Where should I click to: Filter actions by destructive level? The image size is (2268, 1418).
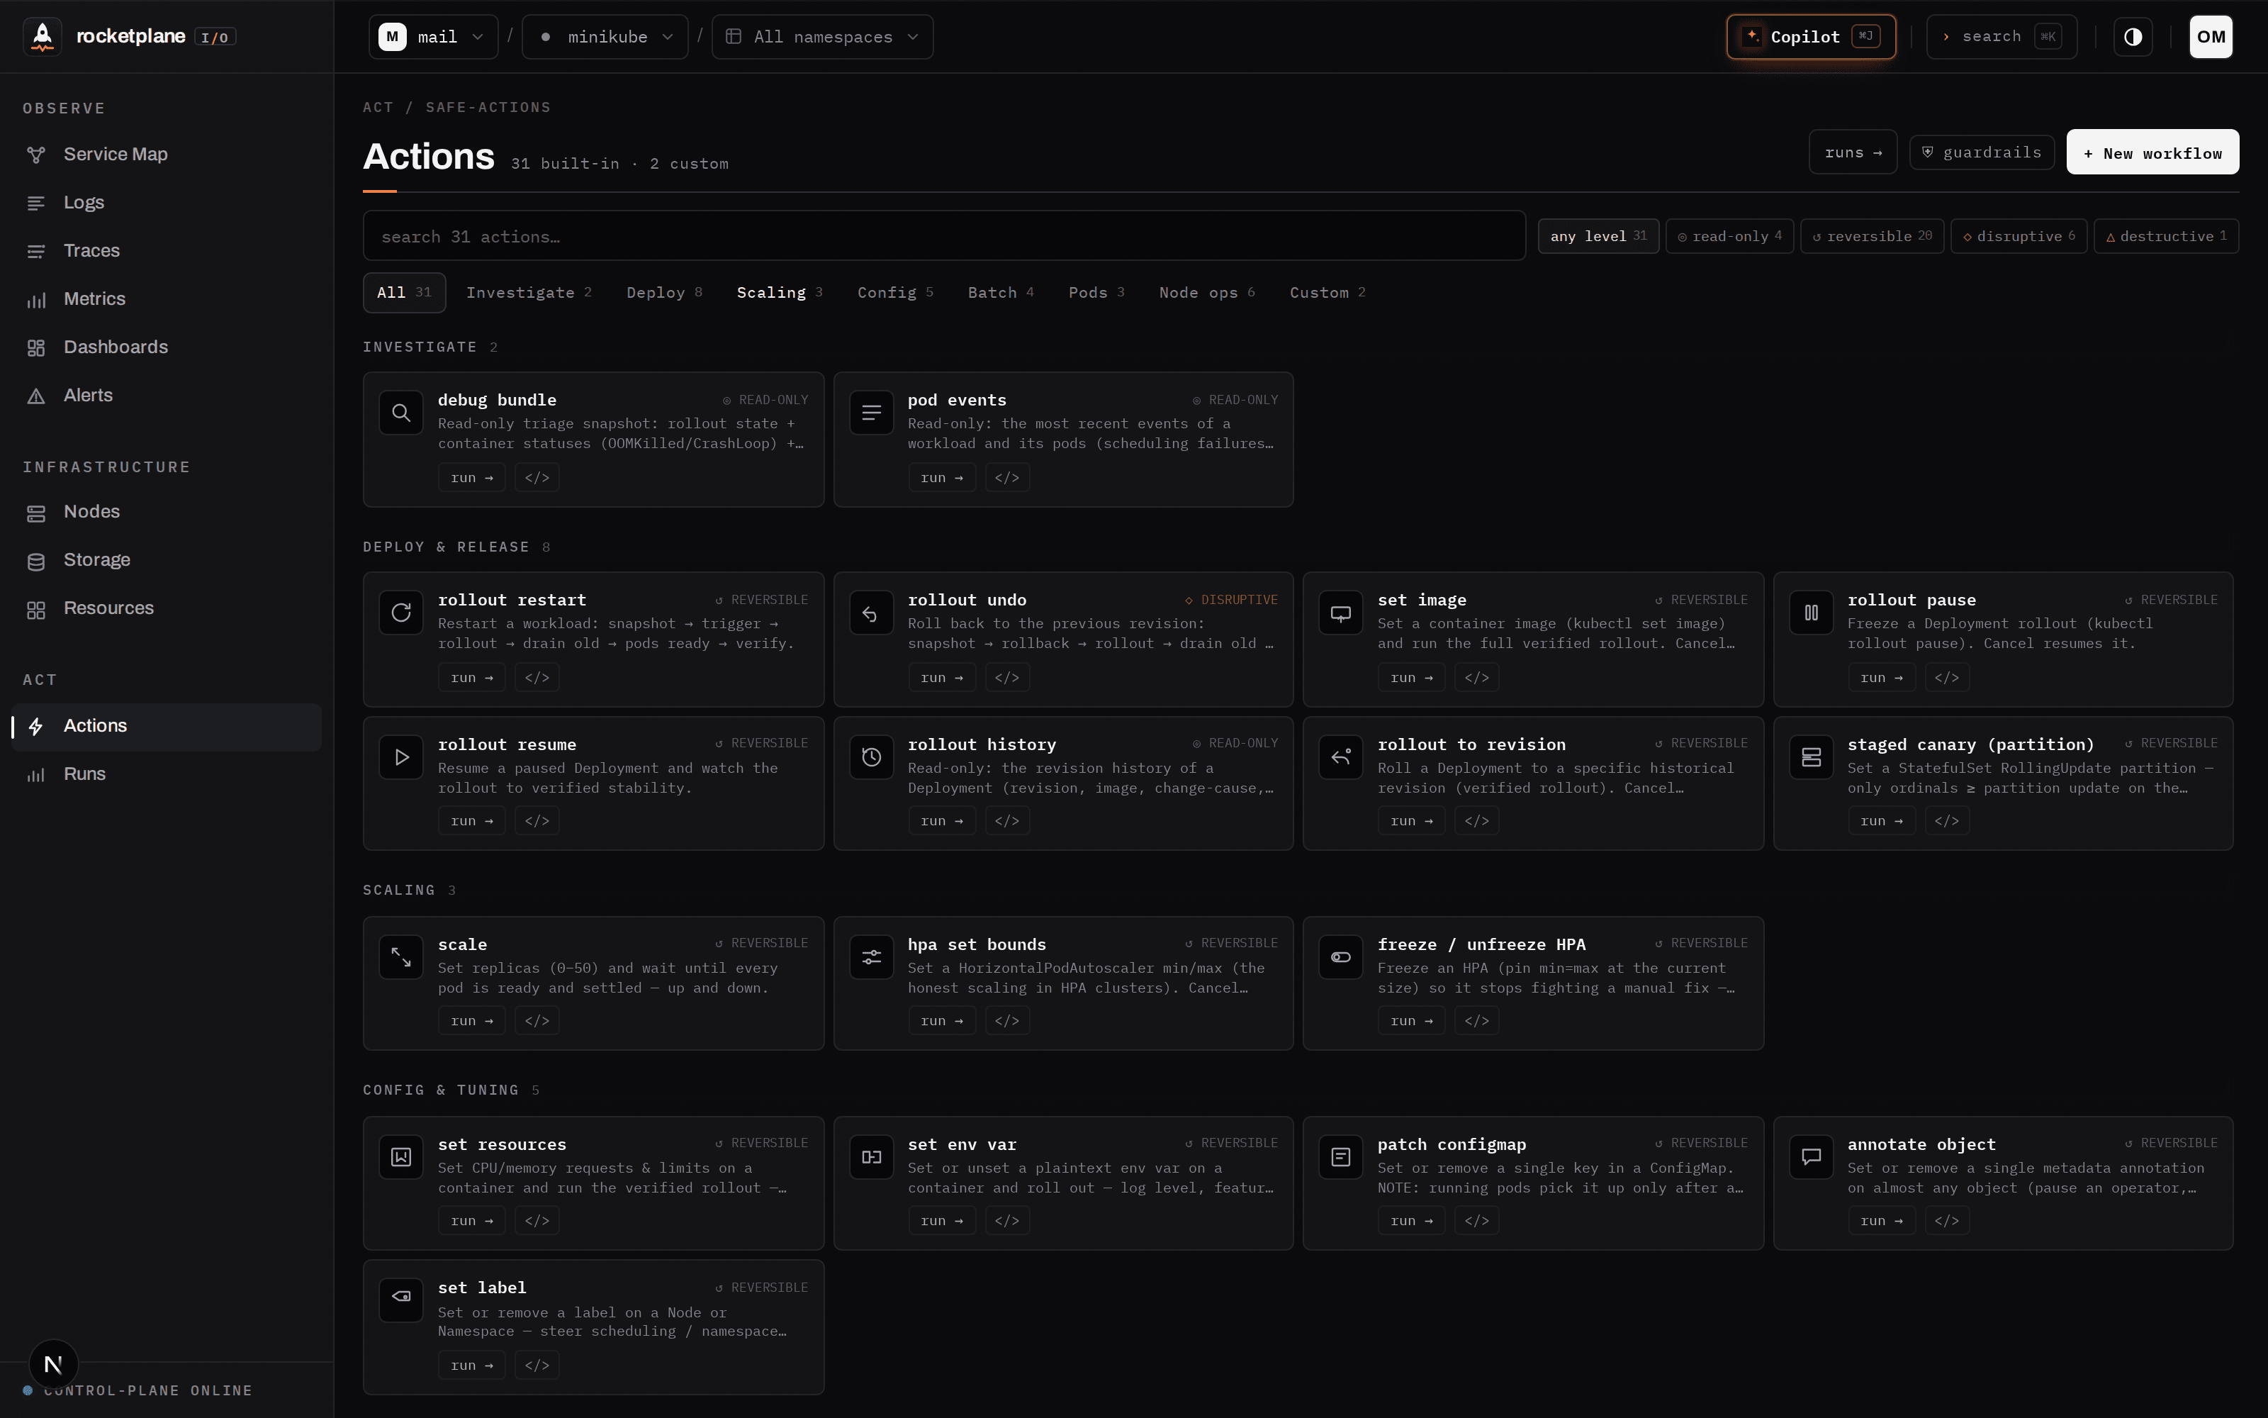[x=2166, y=236]
